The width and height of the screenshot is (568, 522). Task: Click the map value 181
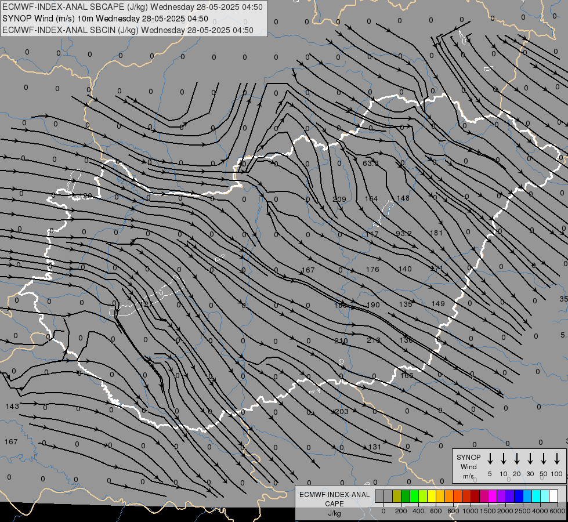(436, 233)
